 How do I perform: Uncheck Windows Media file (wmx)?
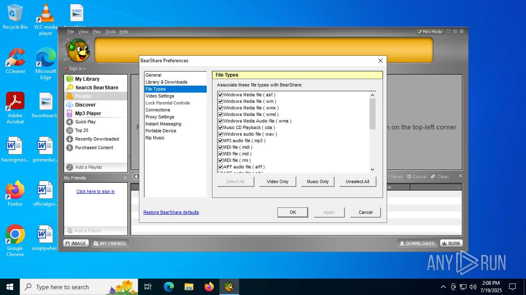tap(220, 108)
